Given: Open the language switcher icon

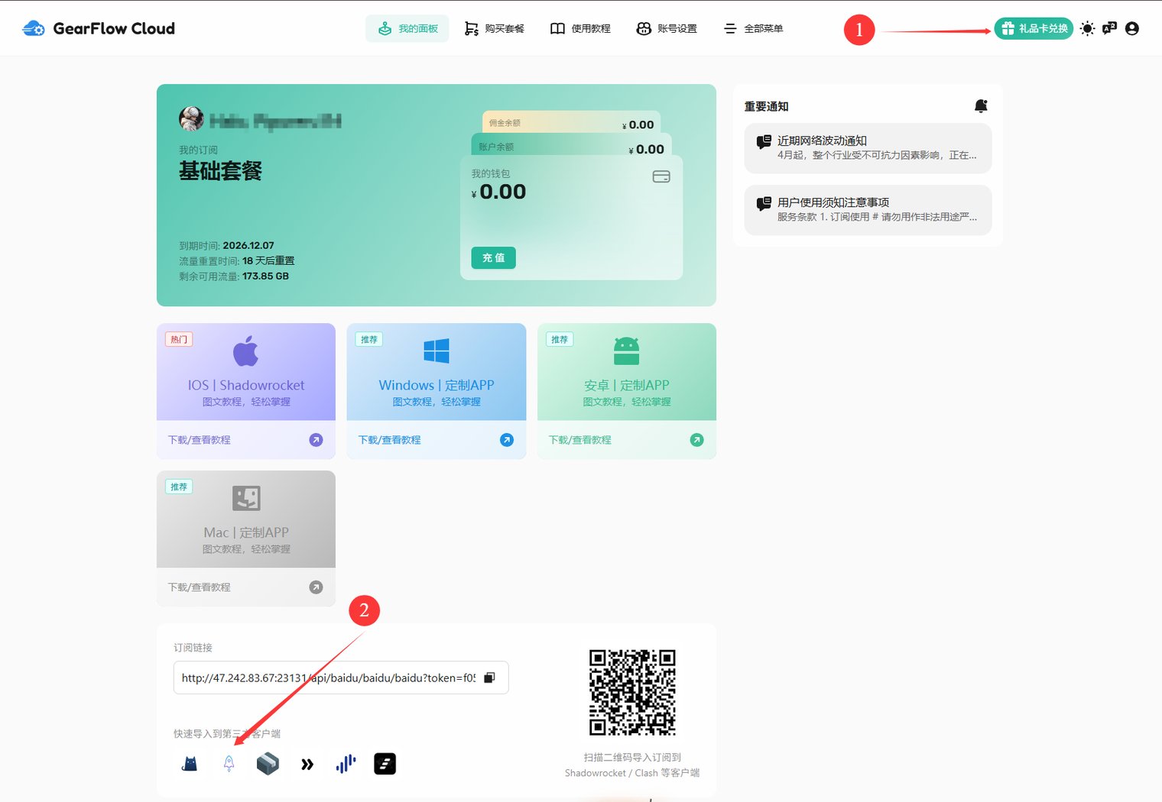Looking at the screenshot, I should click(x=1108, y=28).
